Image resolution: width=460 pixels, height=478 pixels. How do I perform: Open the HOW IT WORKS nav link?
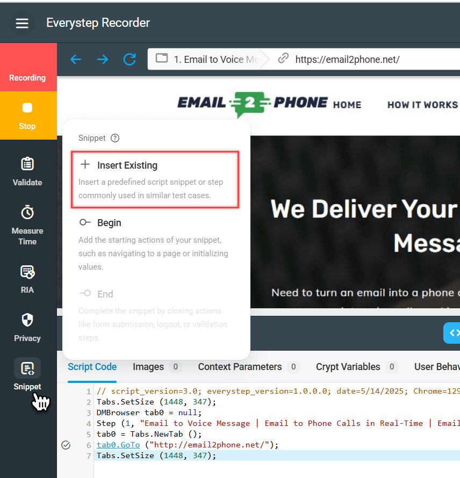tap(423, 105)
